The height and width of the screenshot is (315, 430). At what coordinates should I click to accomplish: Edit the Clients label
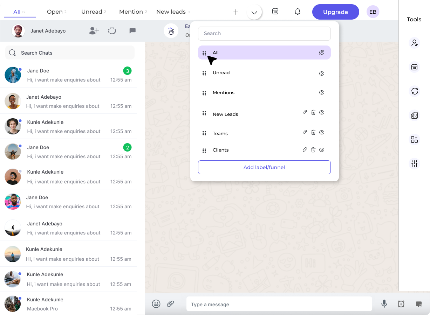pos(305,150)
